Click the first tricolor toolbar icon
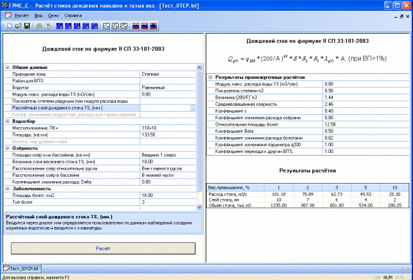This screenshot has height=280, width=413. coord(136,26)
